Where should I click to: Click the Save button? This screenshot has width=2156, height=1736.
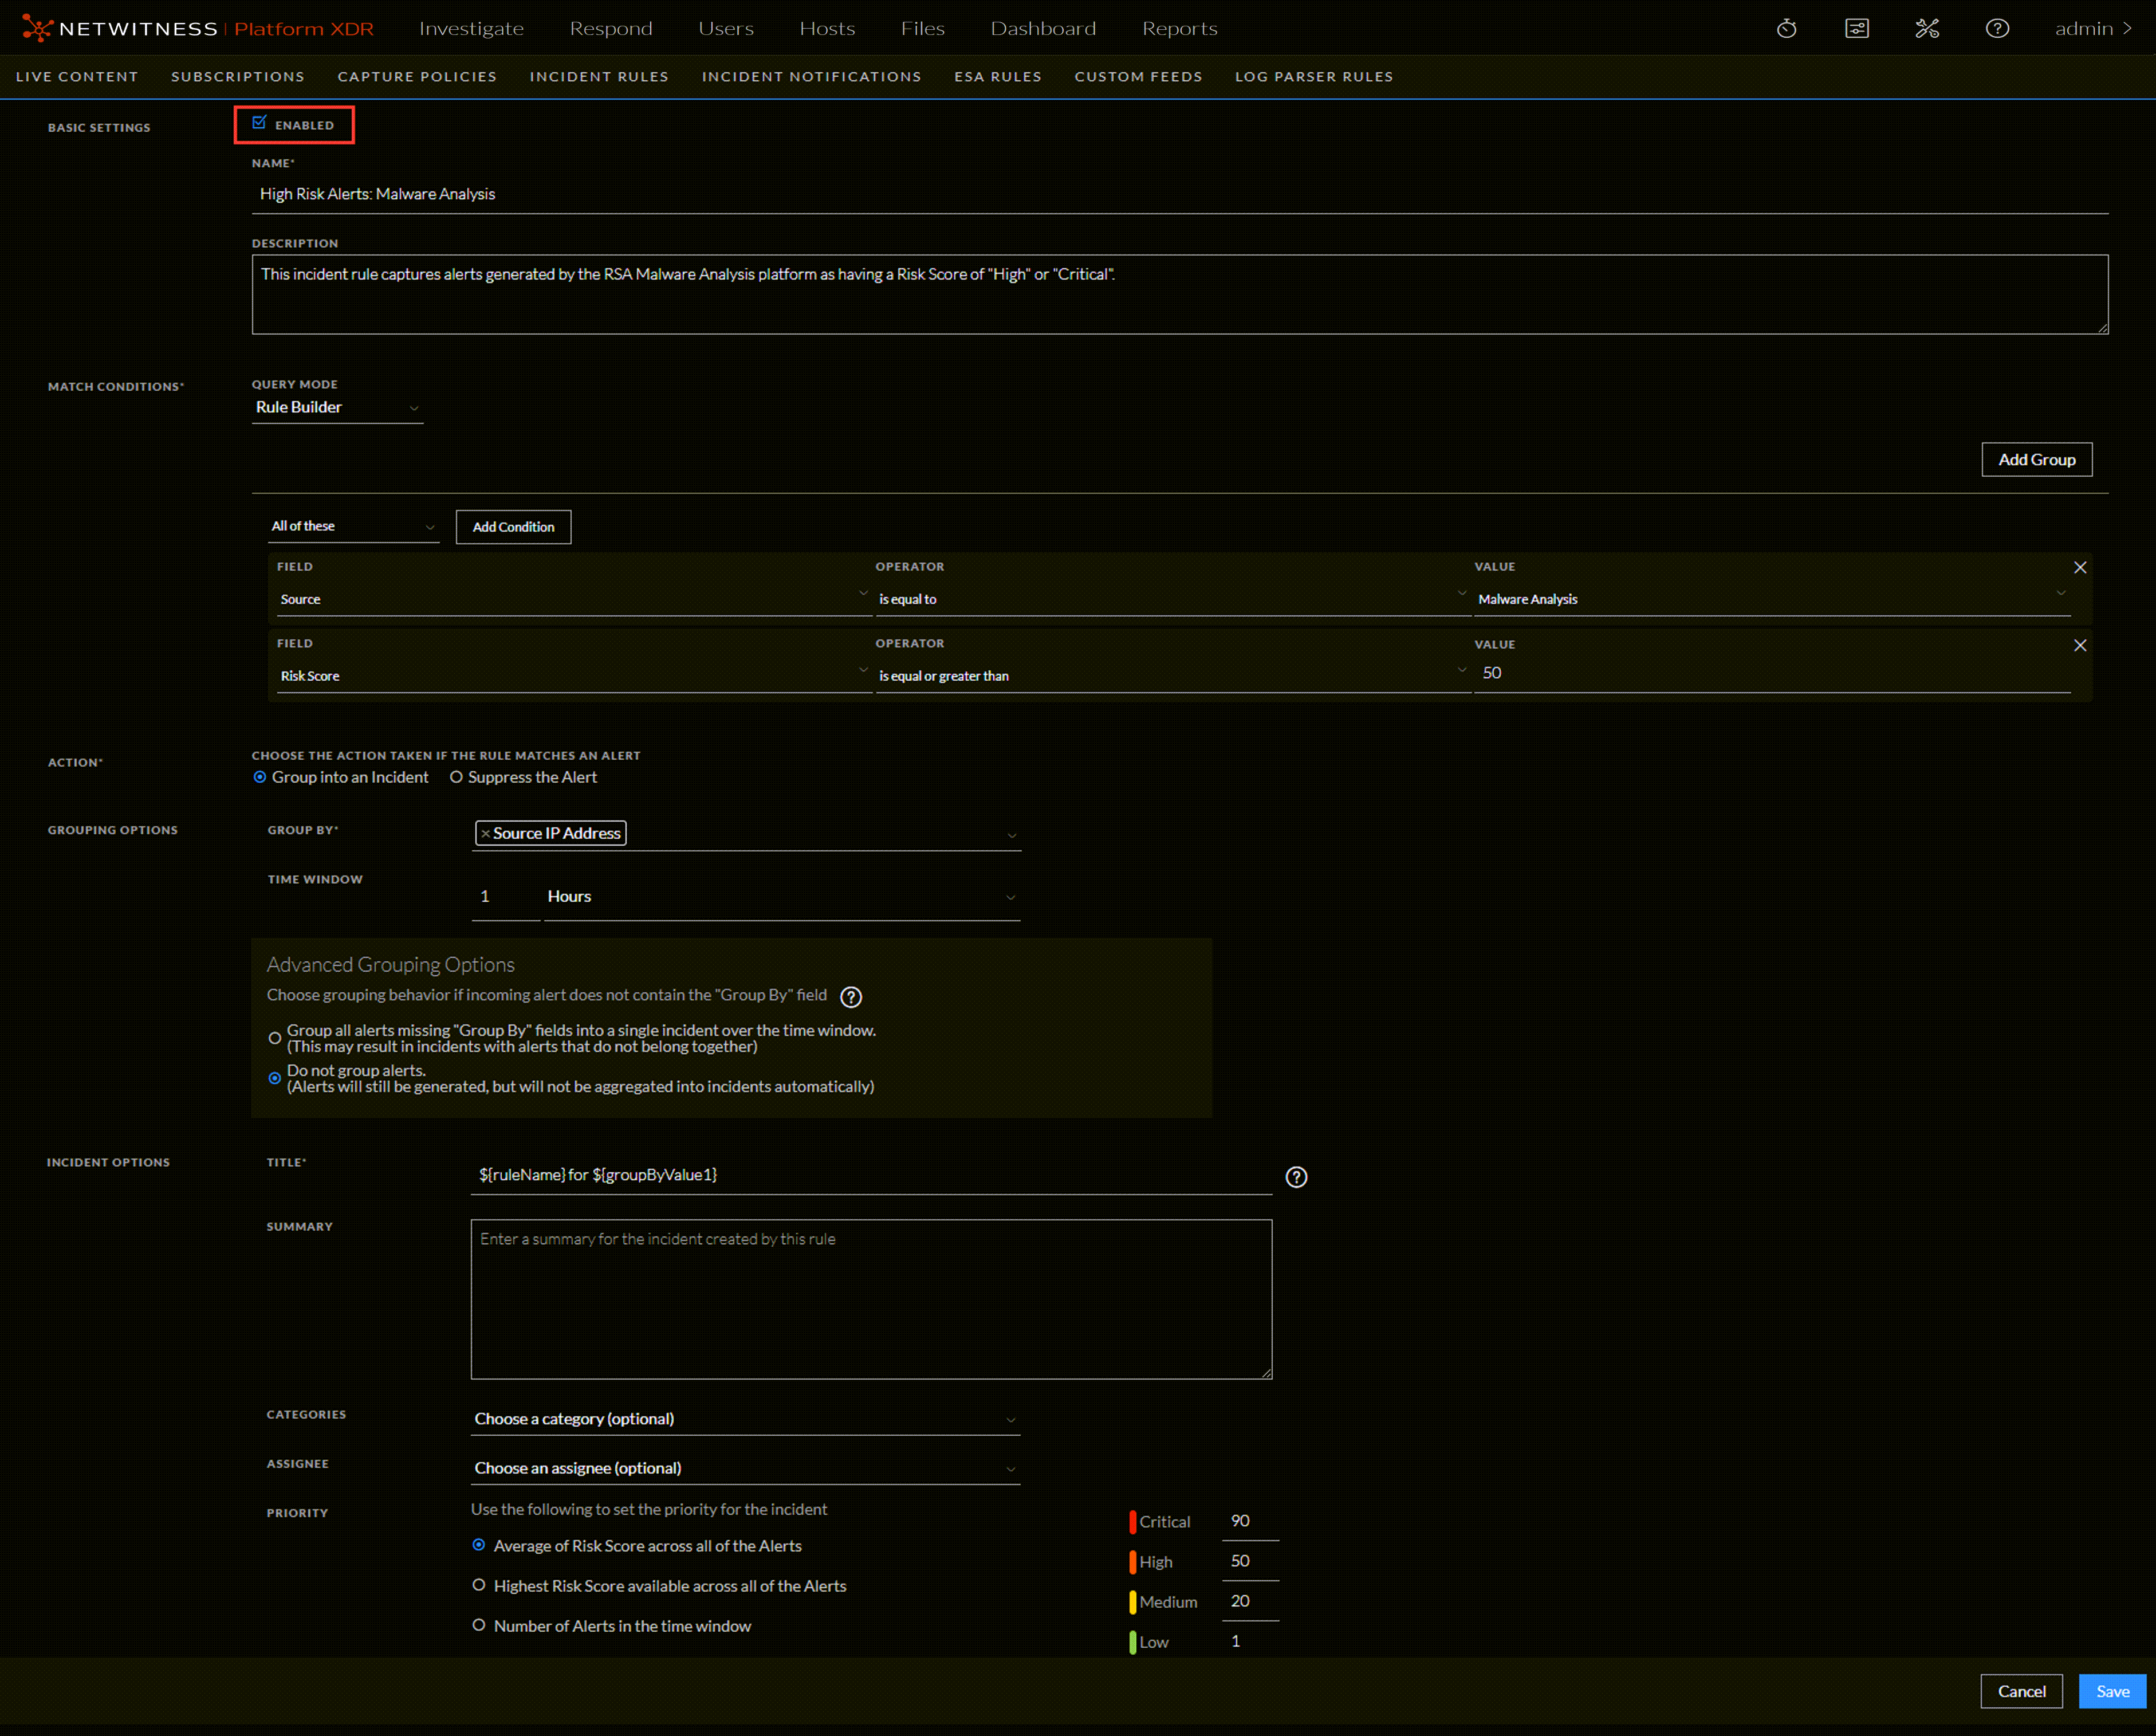2111,1691
